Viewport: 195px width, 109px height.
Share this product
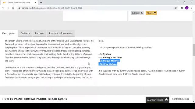tap(151, 13)
